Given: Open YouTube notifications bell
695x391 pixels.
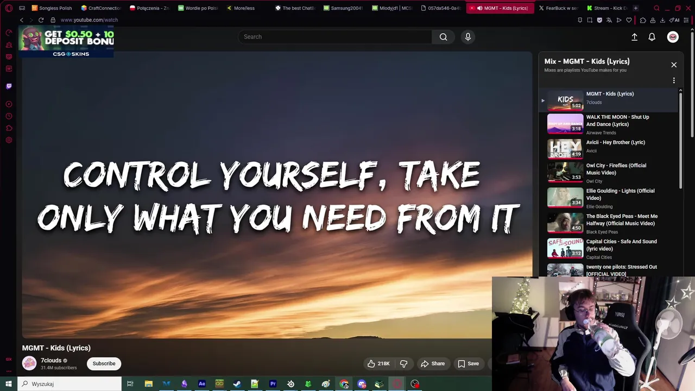Looking at the screenshot, I should tap(652, 37).
